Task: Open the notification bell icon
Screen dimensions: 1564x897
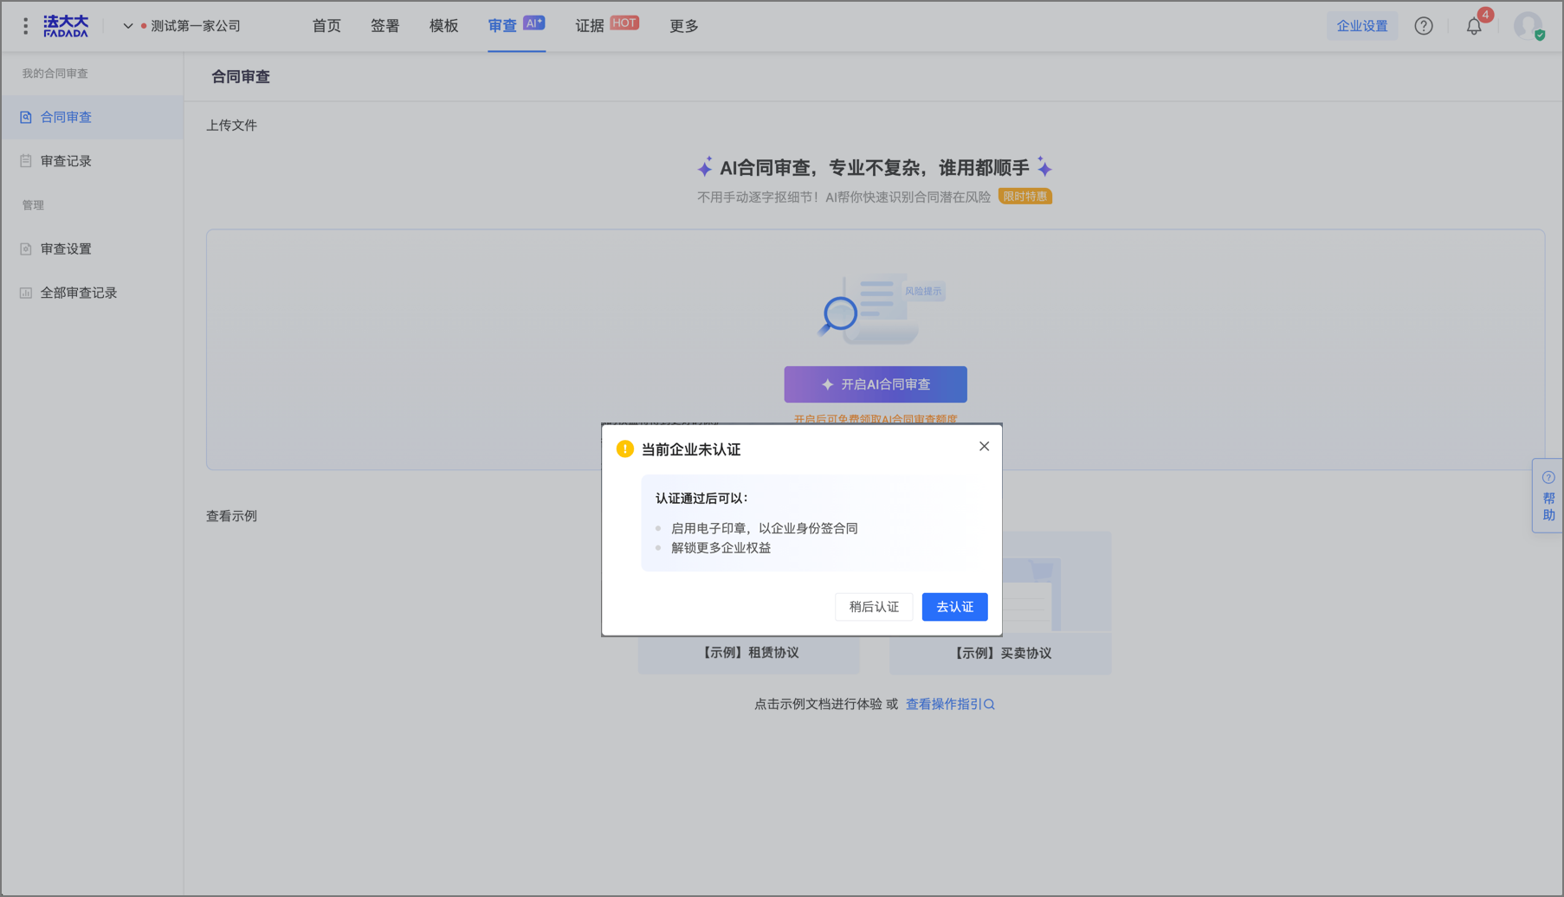Action: pyautogui.click(x=1473, y=26)
